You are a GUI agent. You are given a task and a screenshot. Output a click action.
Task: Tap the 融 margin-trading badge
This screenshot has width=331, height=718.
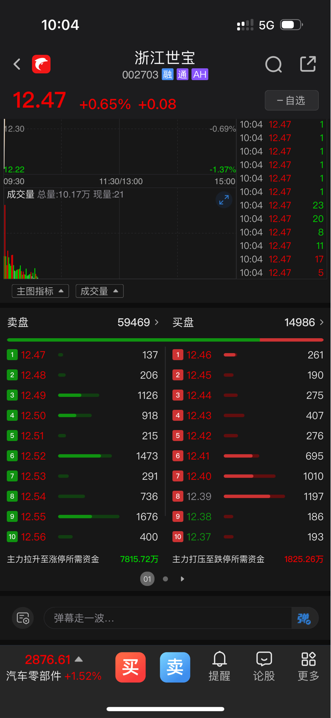[x=167, y=75]
